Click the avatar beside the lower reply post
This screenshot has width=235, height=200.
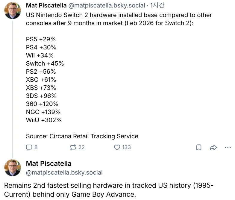point(13,168)
